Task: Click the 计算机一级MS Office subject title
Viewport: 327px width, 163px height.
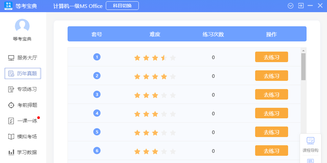Action: coord(78,6)
